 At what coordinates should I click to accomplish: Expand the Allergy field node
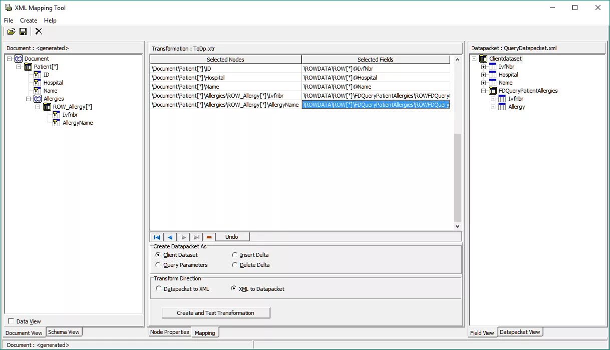click(x=493, y=107)
